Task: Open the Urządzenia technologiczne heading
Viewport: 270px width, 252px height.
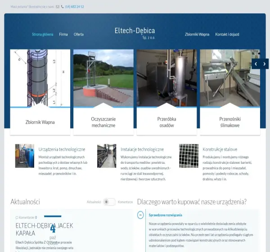Action: coord(62,149)
